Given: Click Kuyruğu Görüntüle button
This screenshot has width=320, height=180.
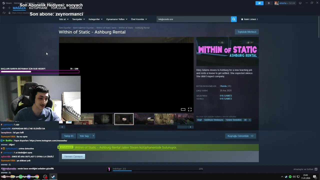Looking at the screenshot, I should click(240, 136).
